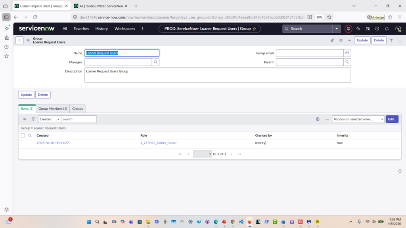Go back using the form back arrow
Viewport: 406px width, 228px height.
tap(19, 40)
